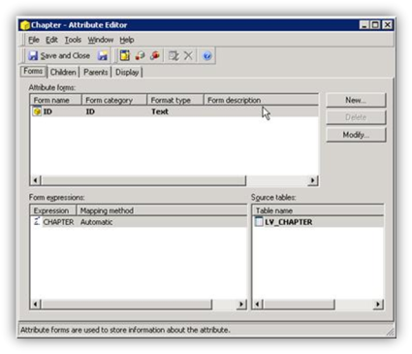Switch to the Display tab
The height and width of the screenshot is (354, 412).
pos(127,72)
